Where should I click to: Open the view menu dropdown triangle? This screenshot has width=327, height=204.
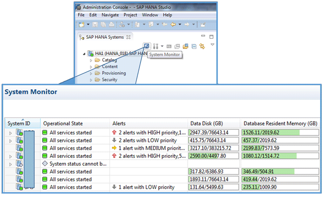[x=212, y=45]
